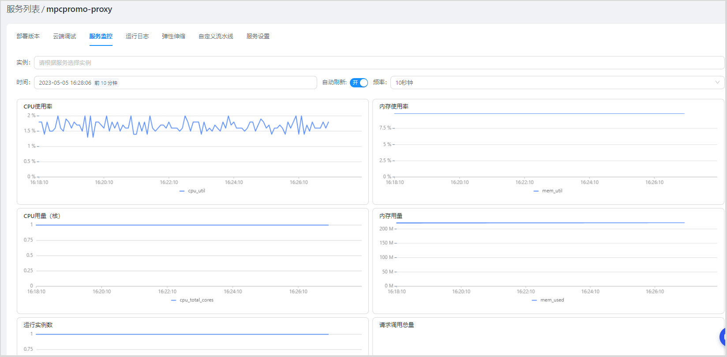The image size is (727, 357).
Task: Click the 内存用量 chart line plot
Action: [x=540, y=223]
